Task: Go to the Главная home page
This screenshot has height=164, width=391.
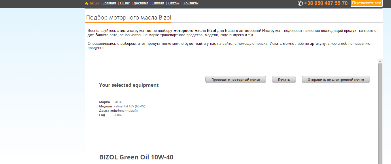Action: [x=109, y=3]
